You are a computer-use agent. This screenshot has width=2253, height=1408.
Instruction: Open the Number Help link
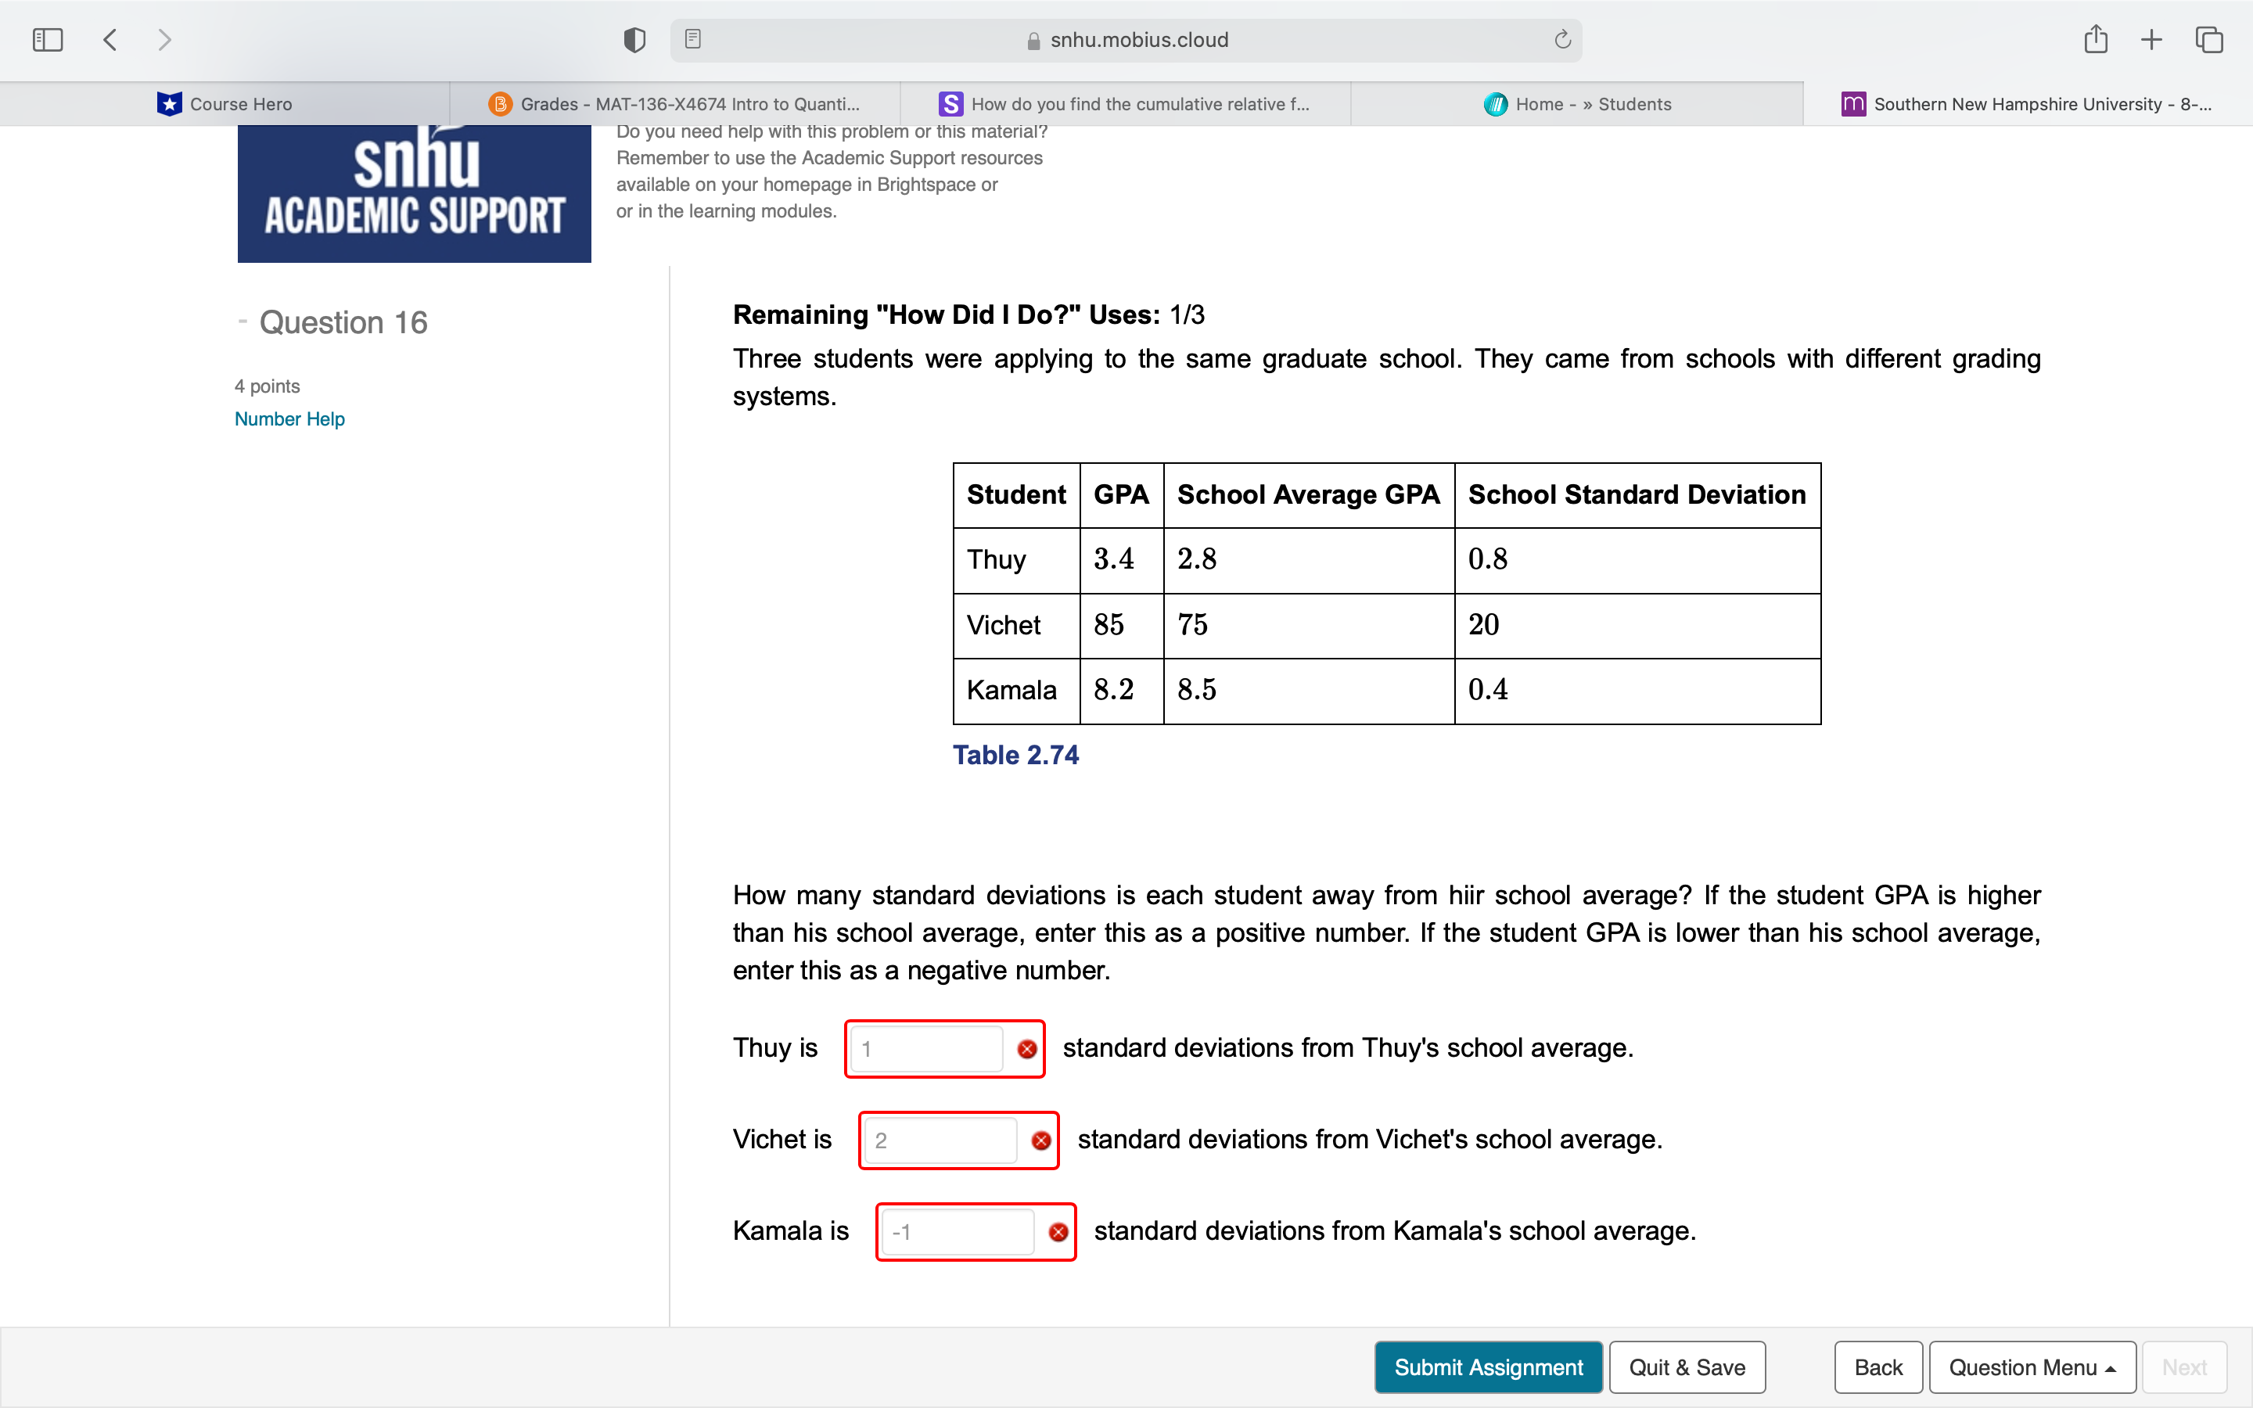click(x=289, y=419)
